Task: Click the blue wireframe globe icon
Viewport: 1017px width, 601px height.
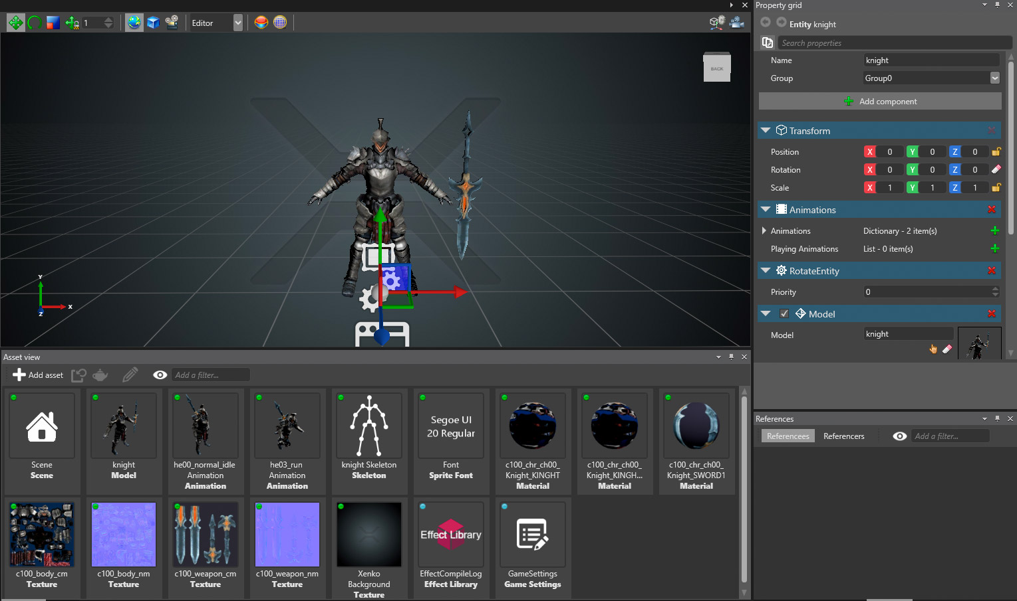Action: tap(280, 23)
